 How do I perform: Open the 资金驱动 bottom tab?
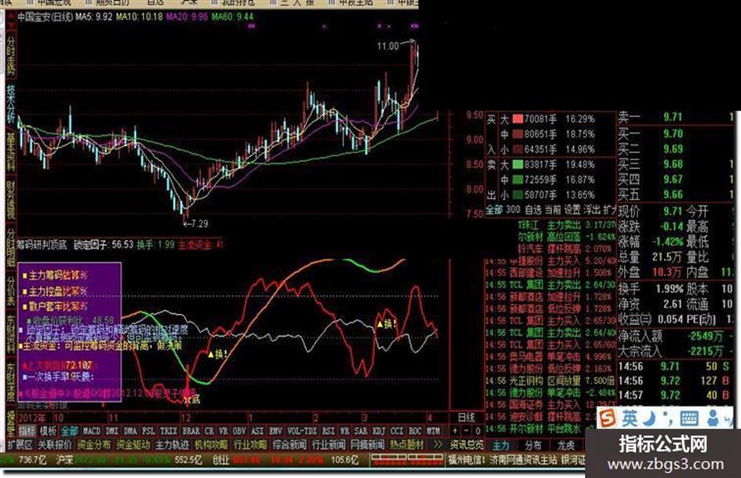pyautogui.click(x=133, y=445)
